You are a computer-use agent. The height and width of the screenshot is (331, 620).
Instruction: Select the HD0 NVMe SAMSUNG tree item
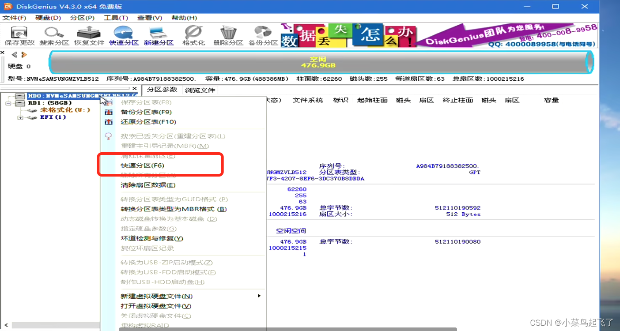83,96
